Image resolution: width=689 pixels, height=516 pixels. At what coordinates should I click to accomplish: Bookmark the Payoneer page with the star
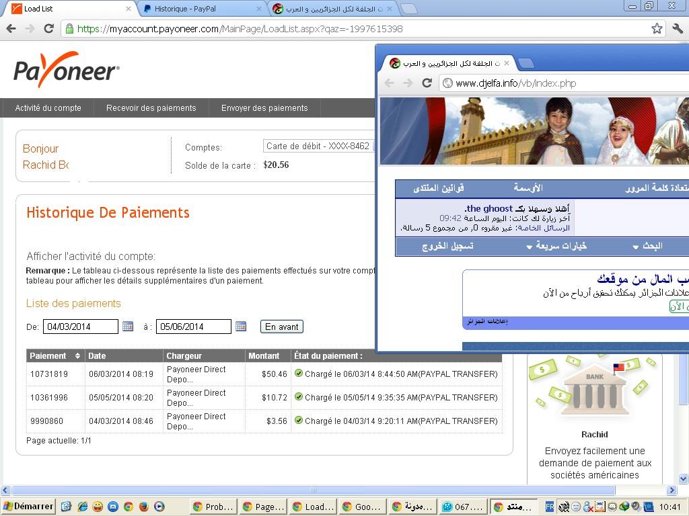point(657,28)
